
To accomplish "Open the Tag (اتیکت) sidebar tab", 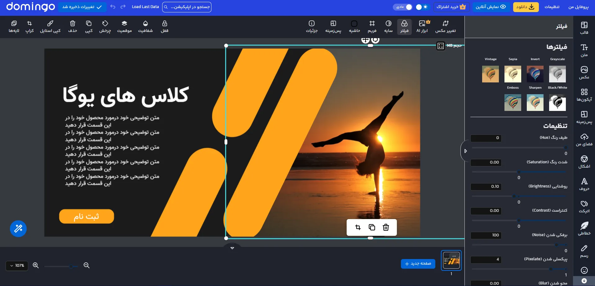I will click(x=584, y=206).
